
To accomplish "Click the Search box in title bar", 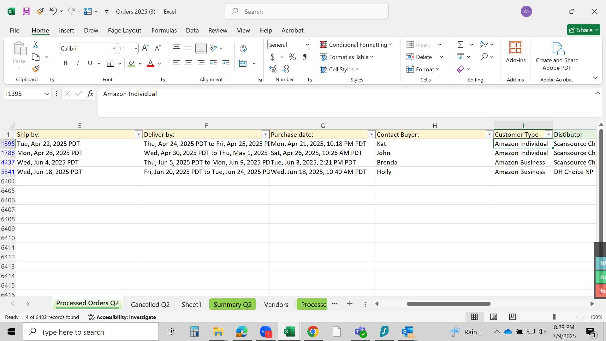I will 307,11.
